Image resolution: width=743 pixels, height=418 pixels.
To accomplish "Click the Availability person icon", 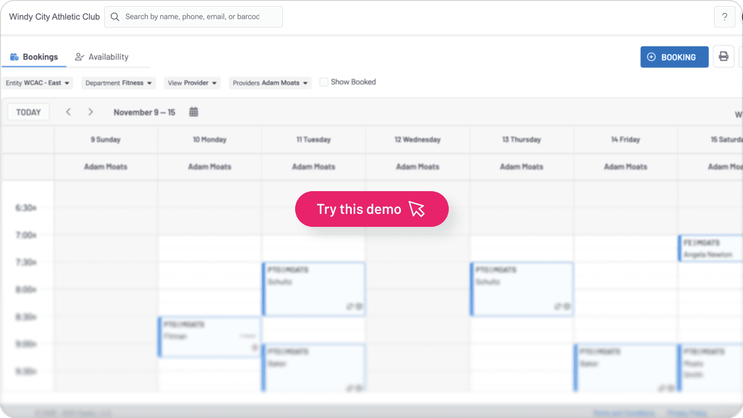I will click(x=79, y=57).
